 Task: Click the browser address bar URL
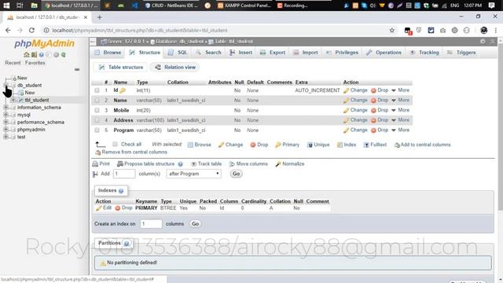(x=140, y=30)
